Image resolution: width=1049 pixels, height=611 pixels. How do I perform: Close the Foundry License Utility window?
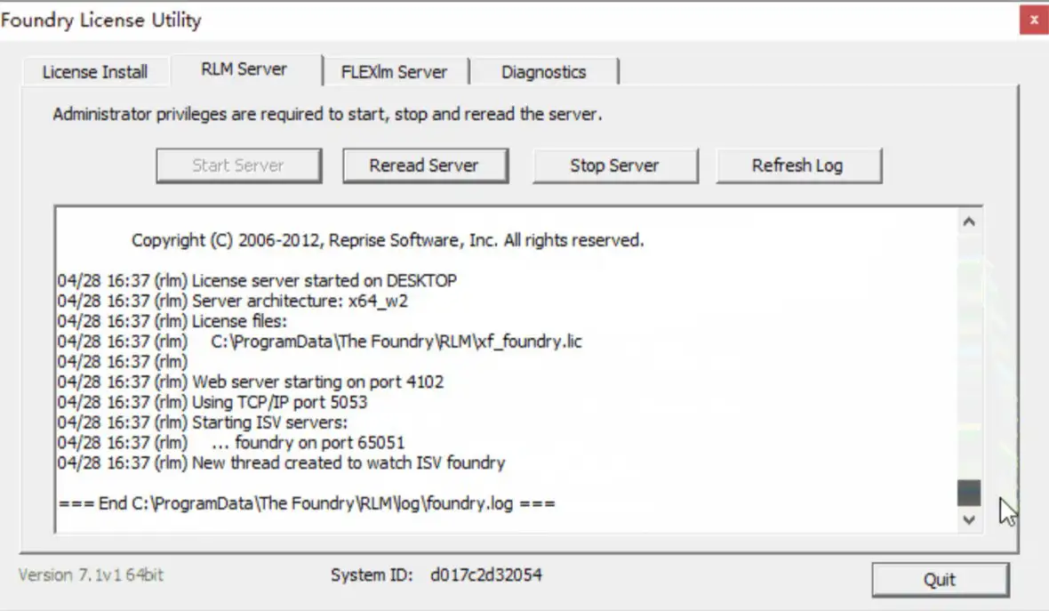pyautogui.click(x=1034, y=20)
